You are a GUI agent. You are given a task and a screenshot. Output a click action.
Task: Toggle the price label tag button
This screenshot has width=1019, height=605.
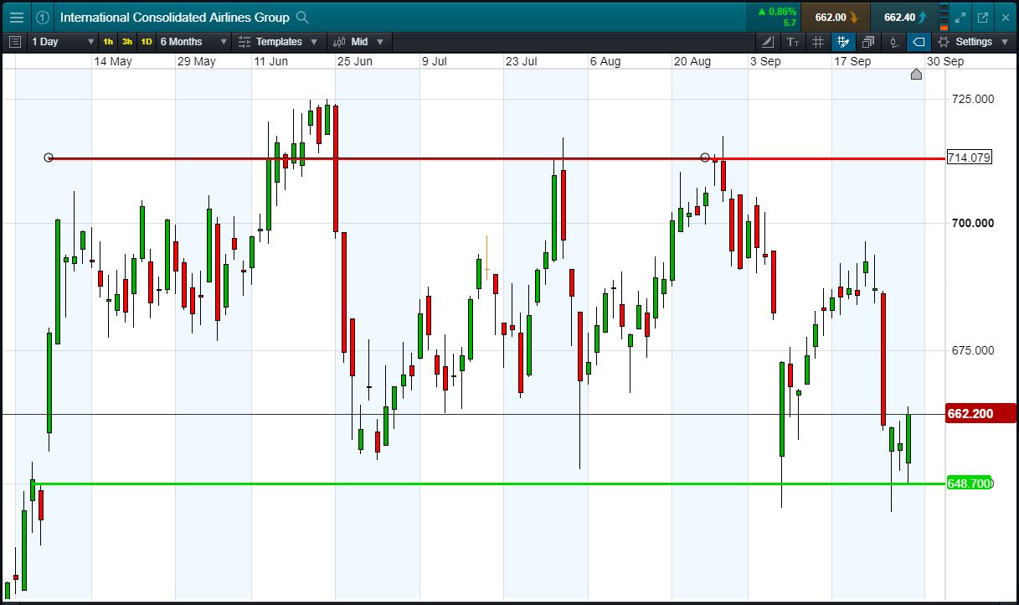919,41
